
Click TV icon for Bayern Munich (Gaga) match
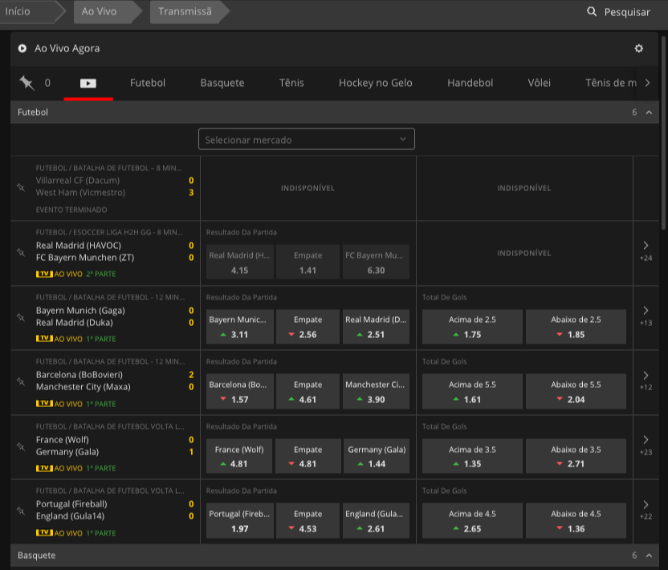click(44, 339)
